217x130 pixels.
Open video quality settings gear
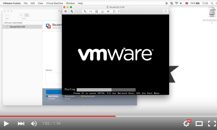pyautogui.click(x=187, y=123)
